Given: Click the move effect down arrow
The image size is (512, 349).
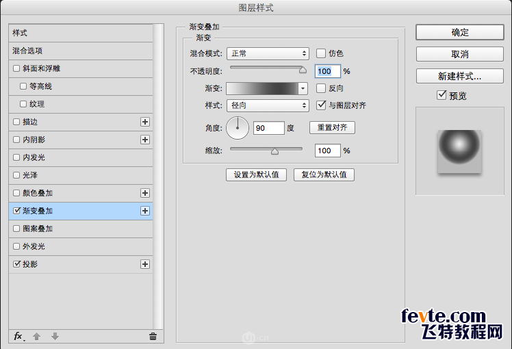Looking at the screenshot, I should [55, 336].
